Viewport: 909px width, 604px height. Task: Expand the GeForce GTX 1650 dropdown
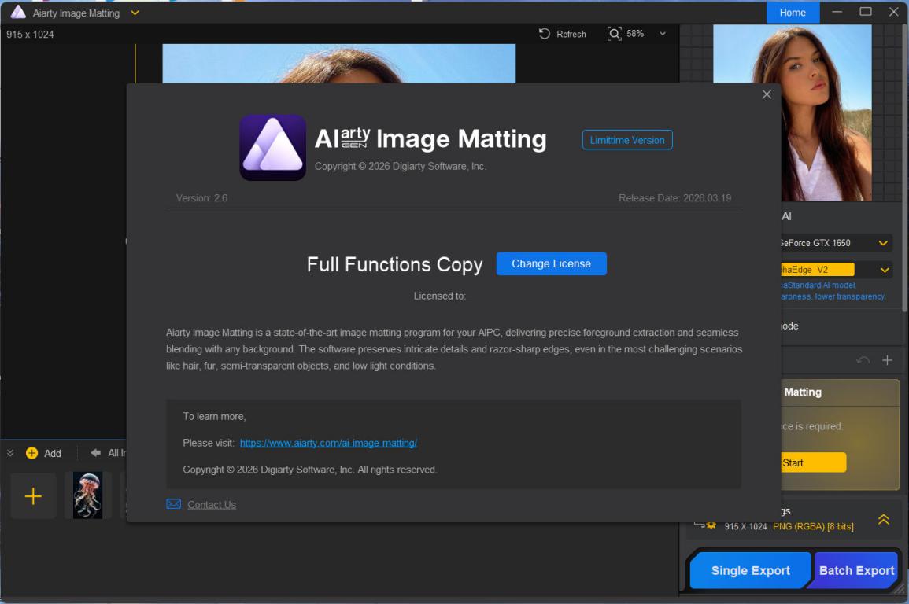[883, 243]
